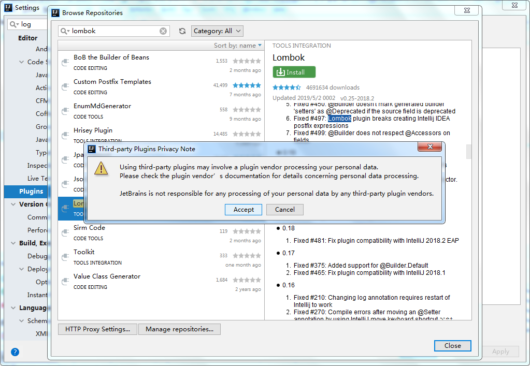This screenshot has width=530, height=366.
Task: Click plugin icon beside BoB the Builder
Action: point(65,63)
